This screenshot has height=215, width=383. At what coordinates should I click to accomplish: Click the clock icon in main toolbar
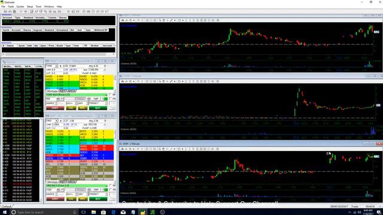tap(93, 11)
